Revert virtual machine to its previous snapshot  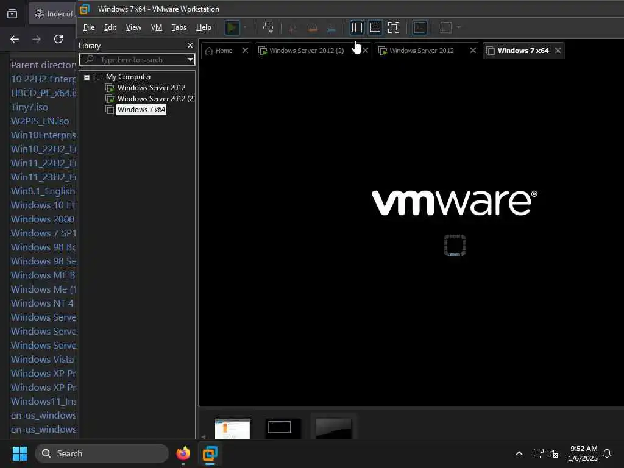pos(313,28)
